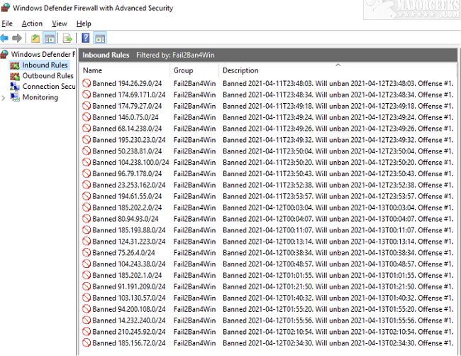The height and width of the screenshot is (356, 461).
Task: Click the Export List toolbar icon
Action: pos(67,38)
